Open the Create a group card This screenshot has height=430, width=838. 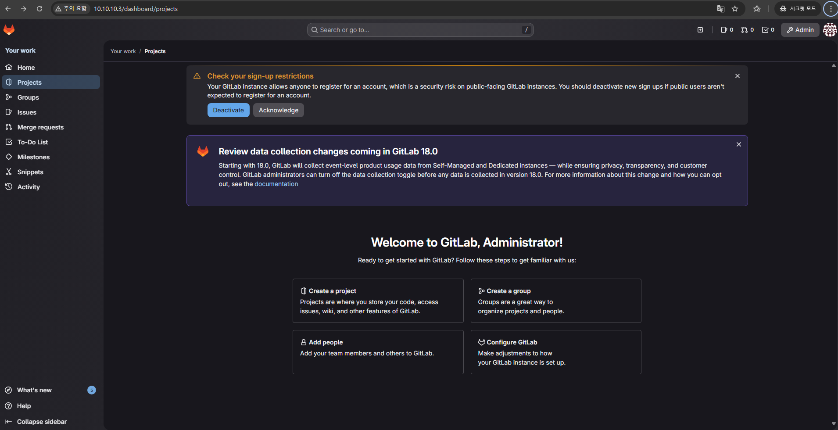click(x=556, y=301)
